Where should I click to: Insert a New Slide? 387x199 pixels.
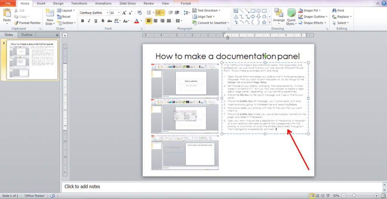(x=50, y=17)
